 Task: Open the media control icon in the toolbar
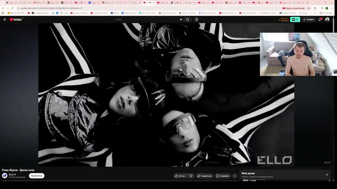(322, 8)
